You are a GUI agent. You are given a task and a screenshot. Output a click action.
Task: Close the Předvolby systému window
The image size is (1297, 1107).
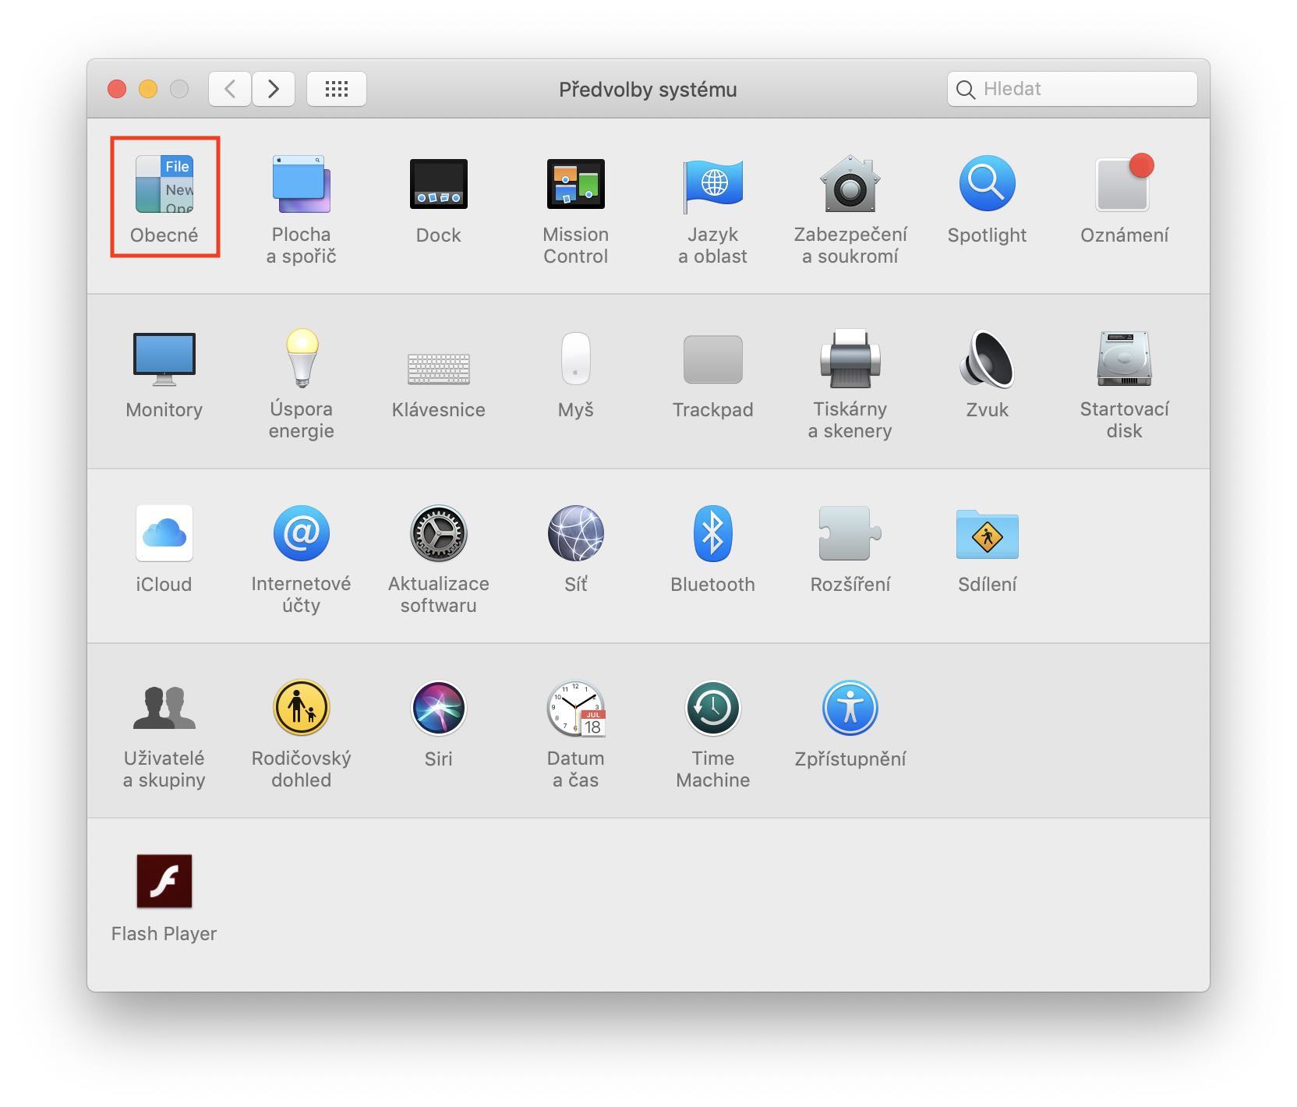tap(117, 89)
